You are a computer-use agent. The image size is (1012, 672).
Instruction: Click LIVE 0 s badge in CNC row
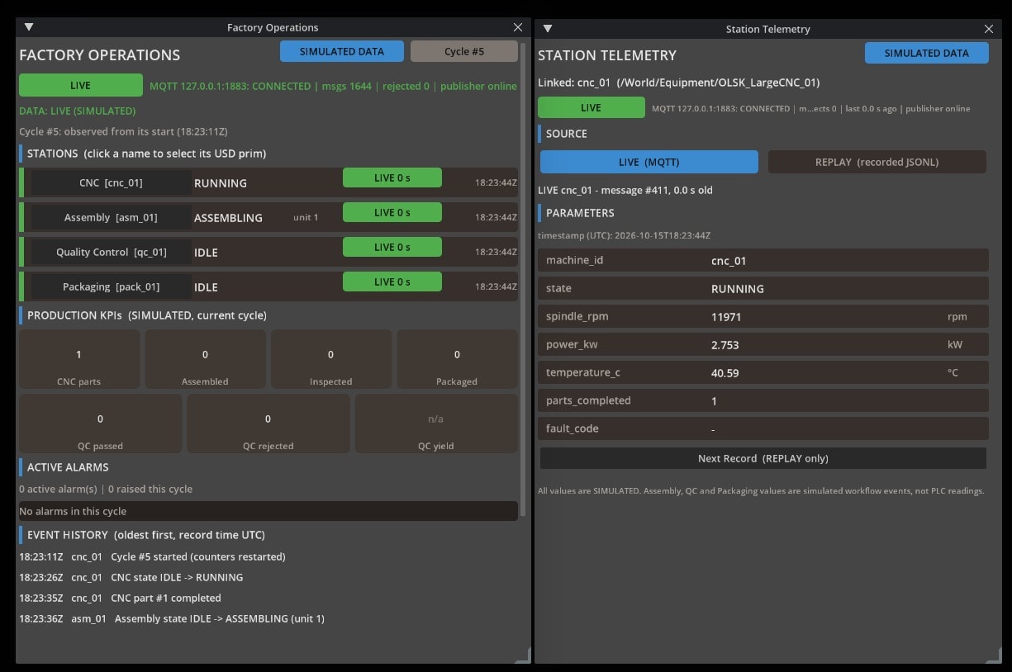point(392,177)
